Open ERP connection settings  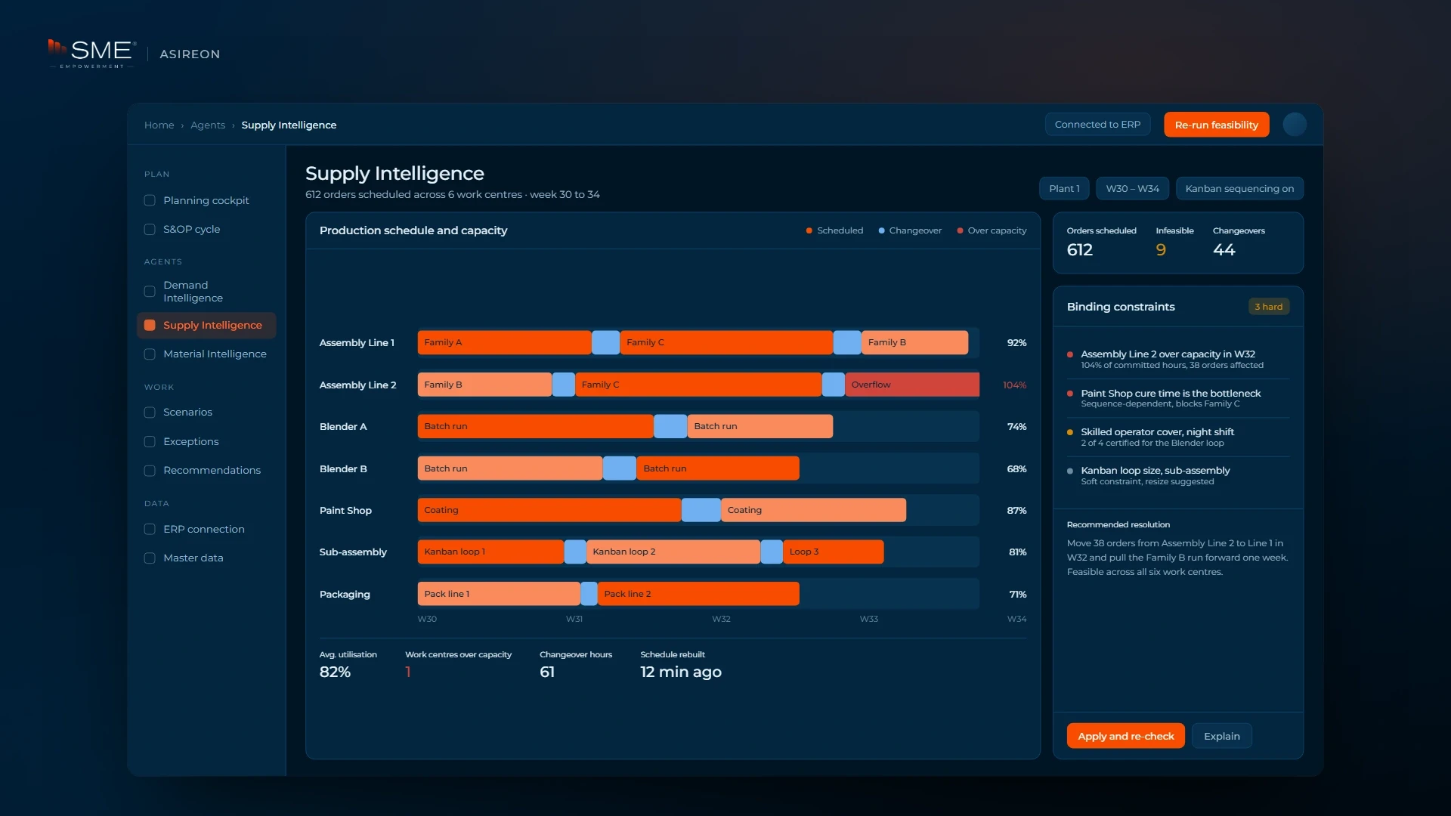(206, 529)
